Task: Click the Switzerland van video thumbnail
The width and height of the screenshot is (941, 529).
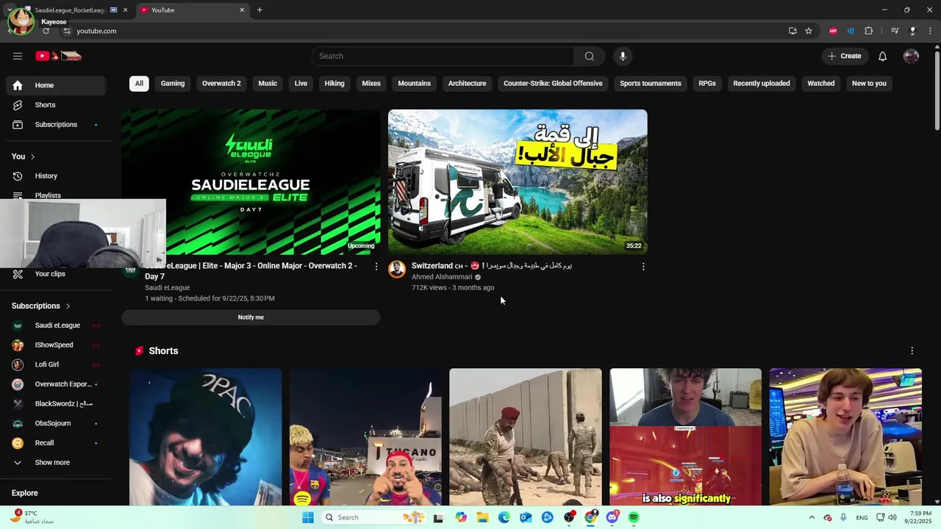Action: click(518, 182)
